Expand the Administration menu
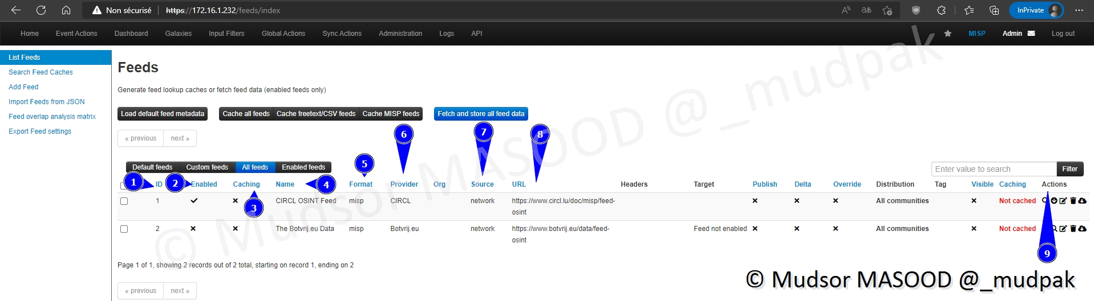 click(x=400, y=34)
